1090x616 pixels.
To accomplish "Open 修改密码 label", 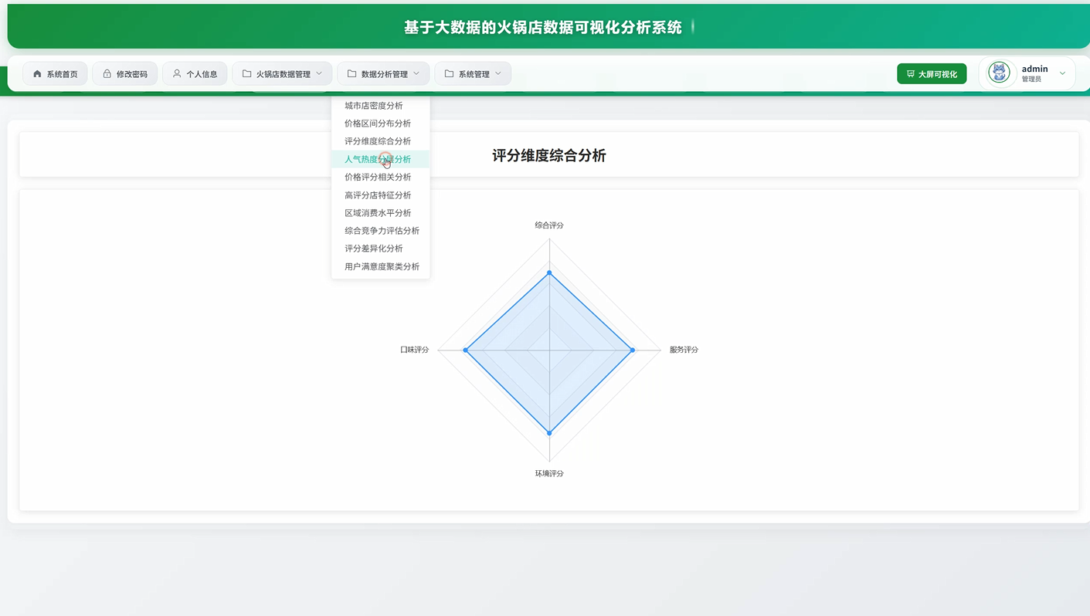I will (x=132, y=74).
